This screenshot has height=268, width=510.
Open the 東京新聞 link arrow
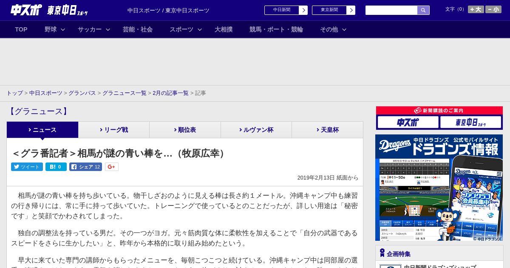(x=351, y=10)
